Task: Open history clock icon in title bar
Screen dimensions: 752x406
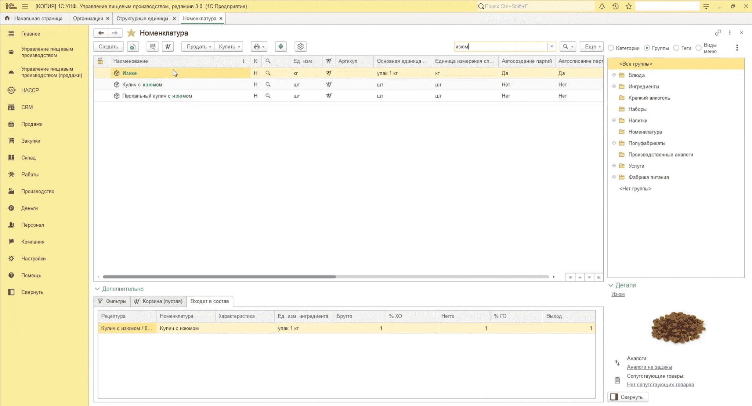Action: 615,6
